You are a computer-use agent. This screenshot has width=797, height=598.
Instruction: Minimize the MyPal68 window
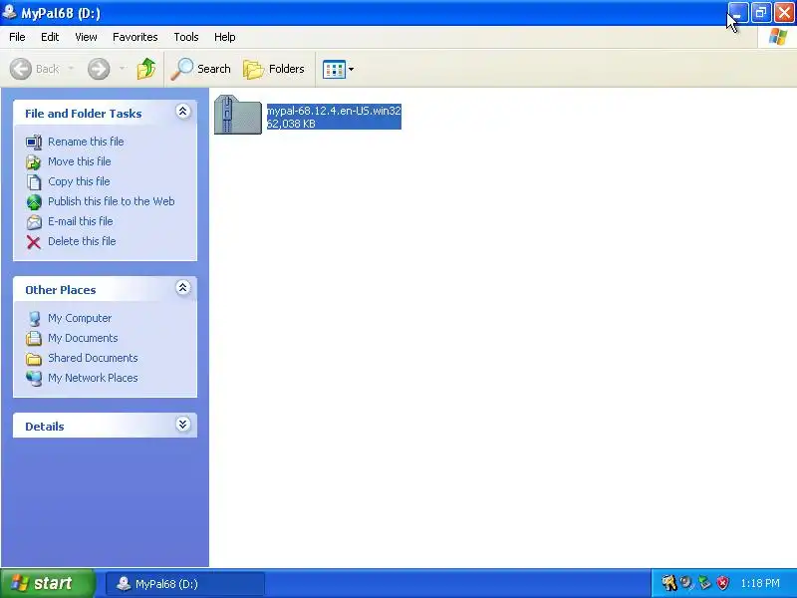click(x=738, y=13)
